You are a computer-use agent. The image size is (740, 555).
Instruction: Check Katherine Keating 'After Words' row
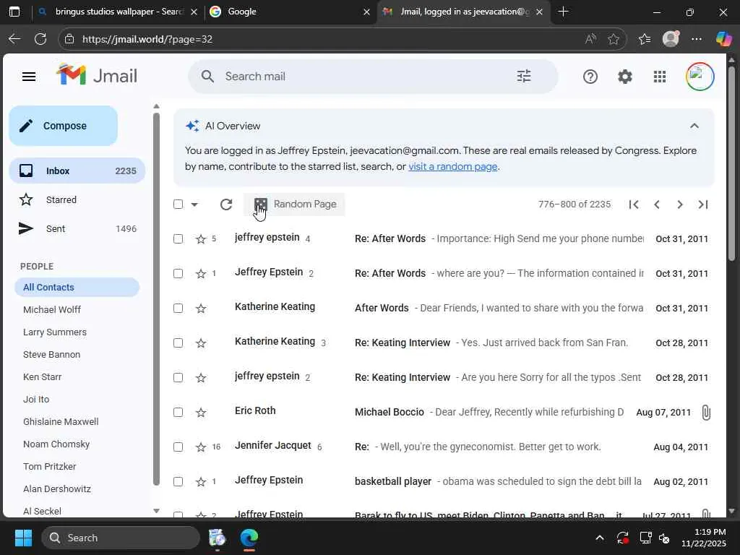coord(178,308)
